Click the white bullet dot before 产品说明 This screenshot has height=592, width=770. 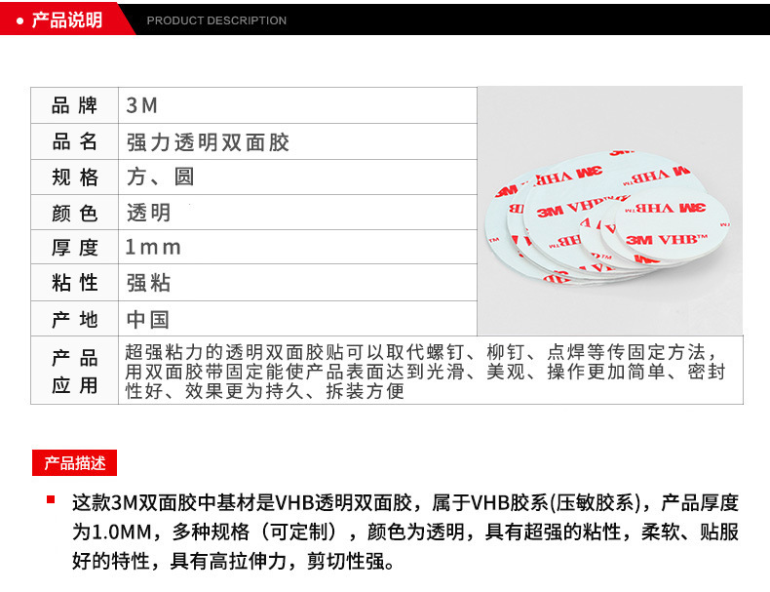19,20
